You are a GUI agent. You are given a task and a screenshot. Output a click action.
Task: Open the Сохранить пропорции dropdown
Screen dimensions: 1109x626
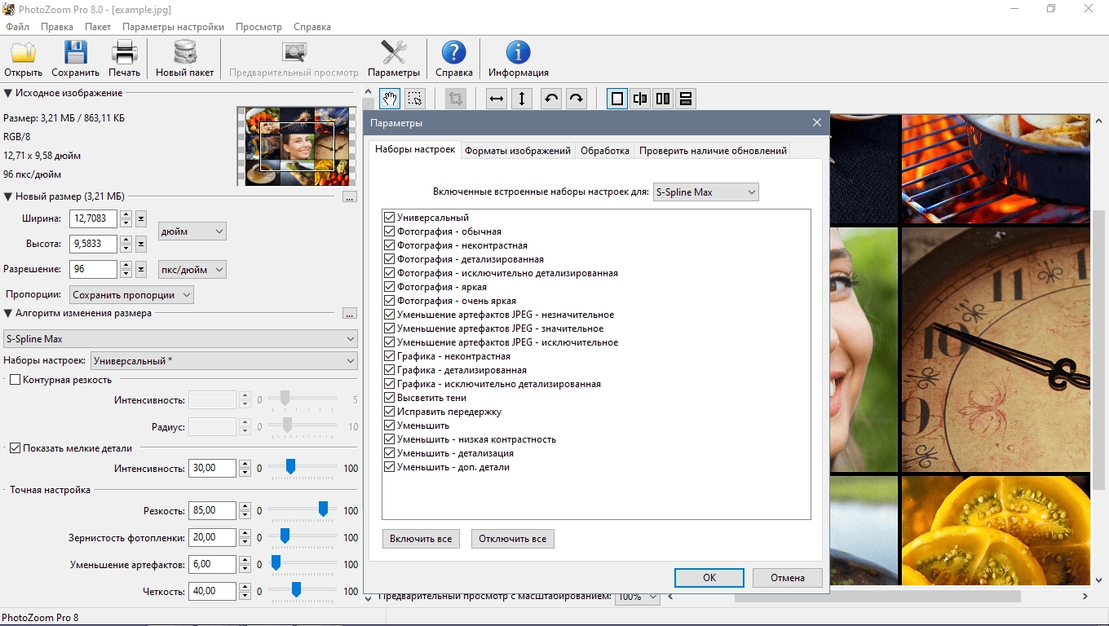[131, 295]
